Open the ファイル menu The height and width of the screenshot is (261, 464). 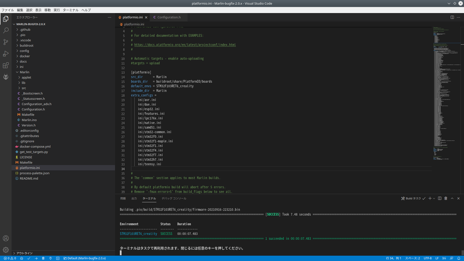[8, 10]
